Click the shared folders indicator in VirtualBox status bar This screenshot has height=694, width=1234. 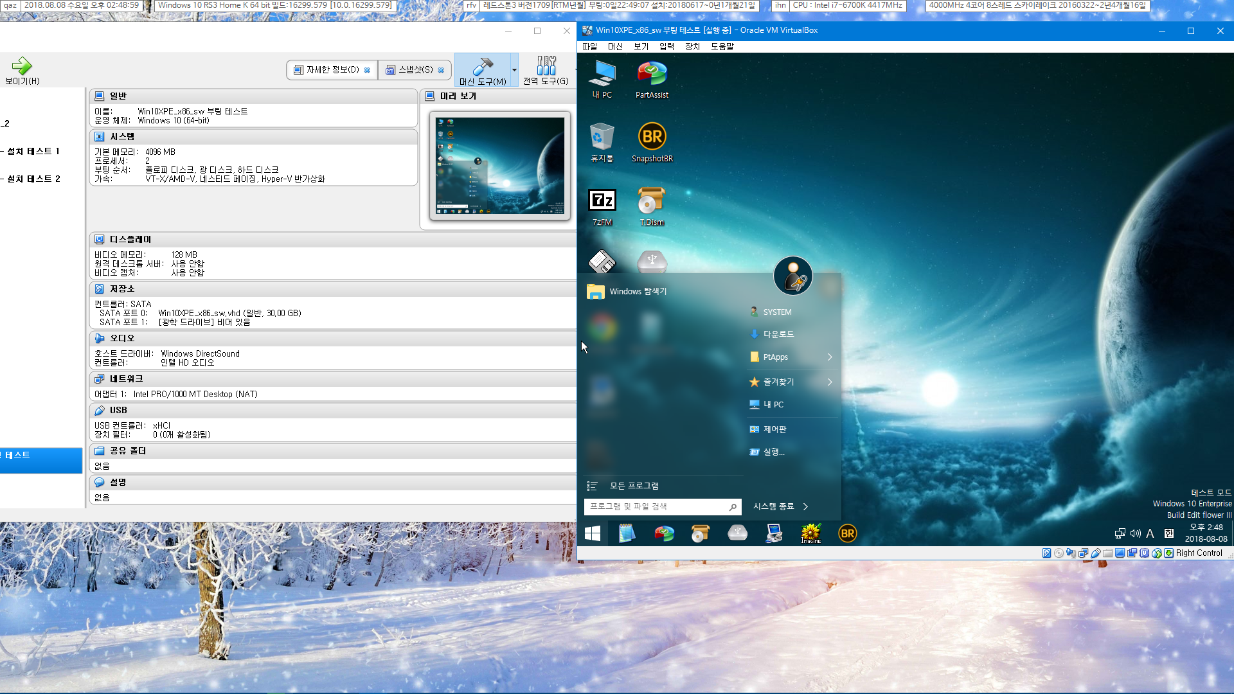click(x=1107, y=553)
